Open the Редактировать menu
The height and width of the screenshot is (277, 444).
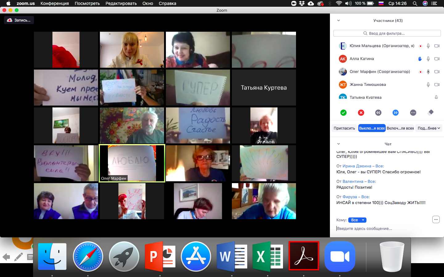click(x=121, y=3)
